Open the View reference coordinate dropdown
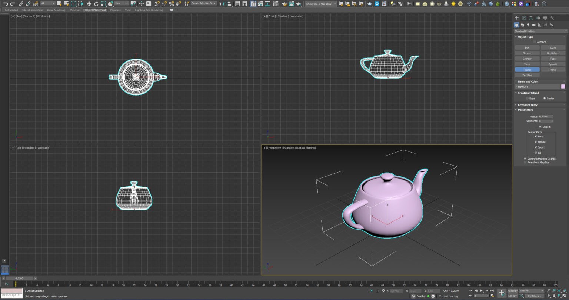 pos(121,3)
